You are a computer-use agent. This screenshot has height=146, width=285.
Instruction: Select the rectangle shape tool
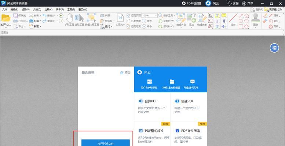241,27
